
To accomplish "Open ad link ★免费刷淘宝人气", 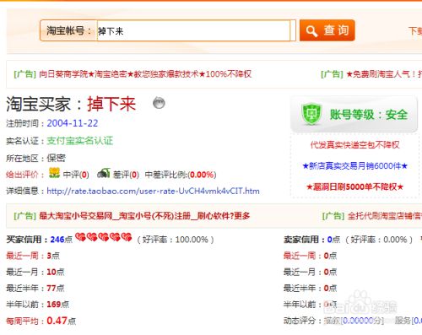I will (x=384, y=74).
